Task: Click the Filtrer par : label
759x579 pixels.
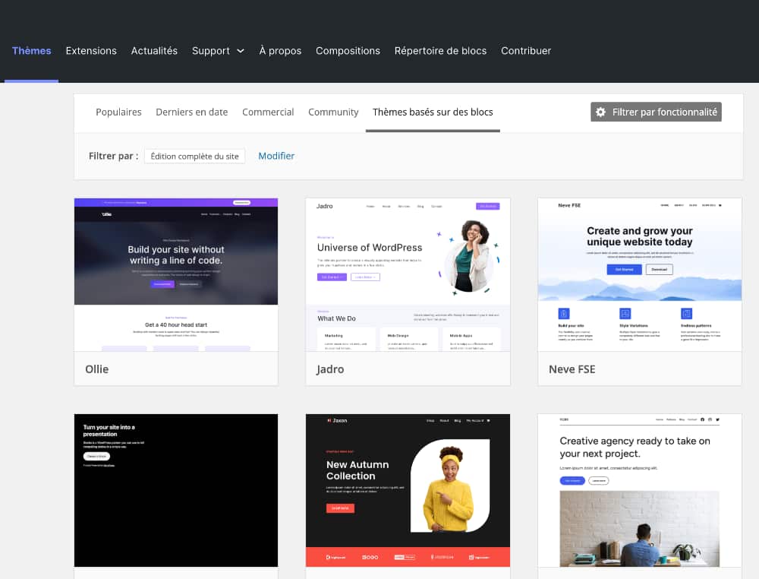Action: click(113, 156)
